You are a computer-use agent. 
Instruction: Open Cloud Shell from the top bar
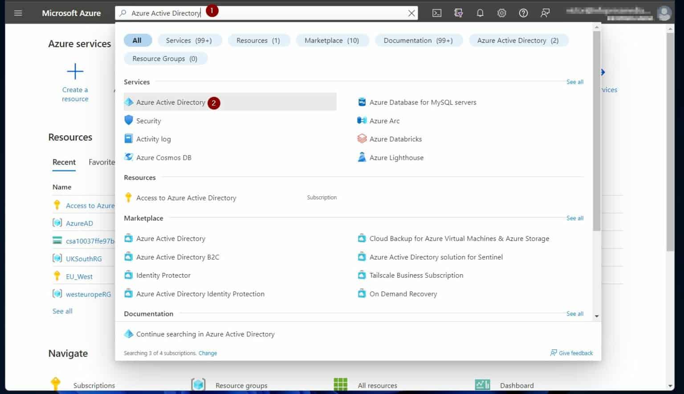(436, 13)
